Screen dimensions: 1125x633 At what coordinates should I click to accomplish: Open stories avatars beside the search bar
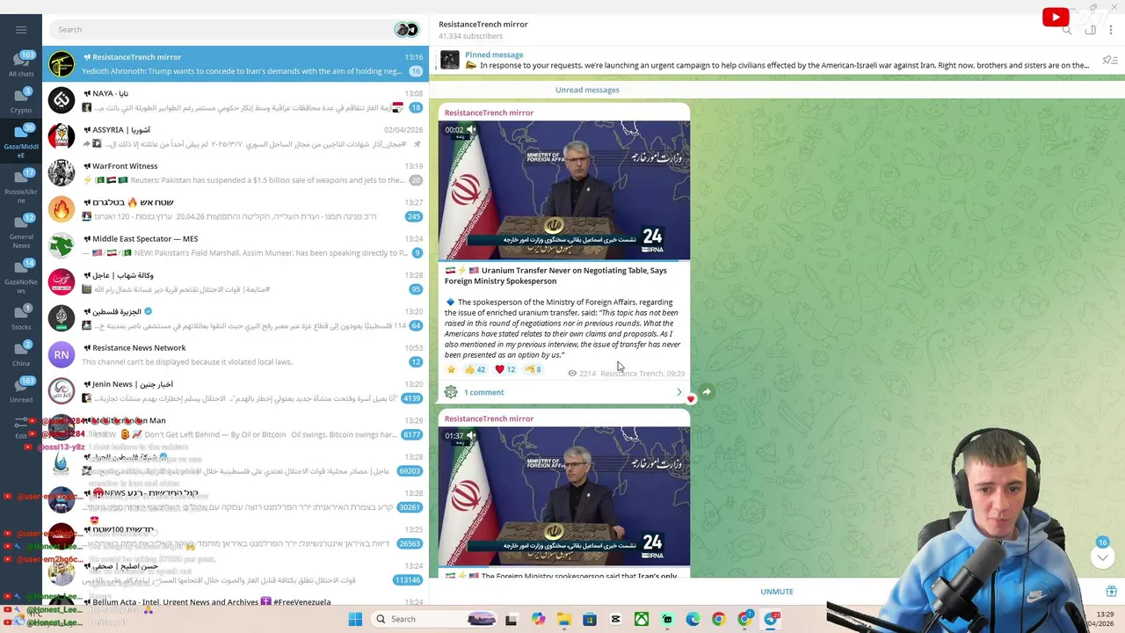(406, 30)
